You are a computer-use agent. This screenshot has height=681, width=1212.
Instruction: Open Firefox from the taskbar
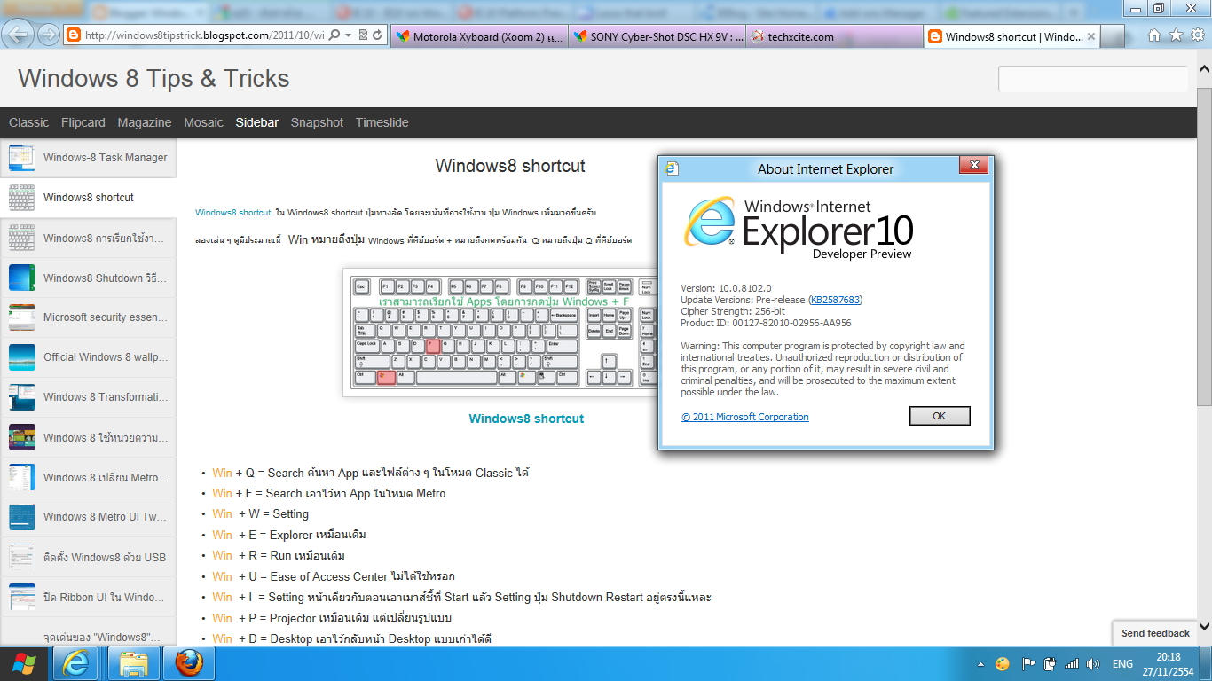pyautogui.click(x=188, y=663)
